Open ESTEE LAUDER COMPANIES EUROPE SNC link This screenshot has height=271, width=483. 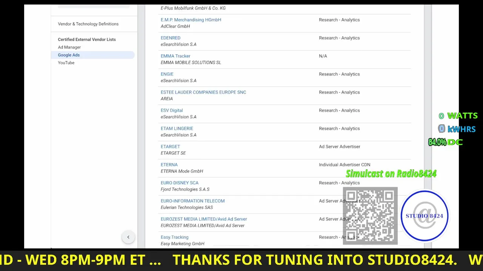pyautogui.click(x=203, y=92)
